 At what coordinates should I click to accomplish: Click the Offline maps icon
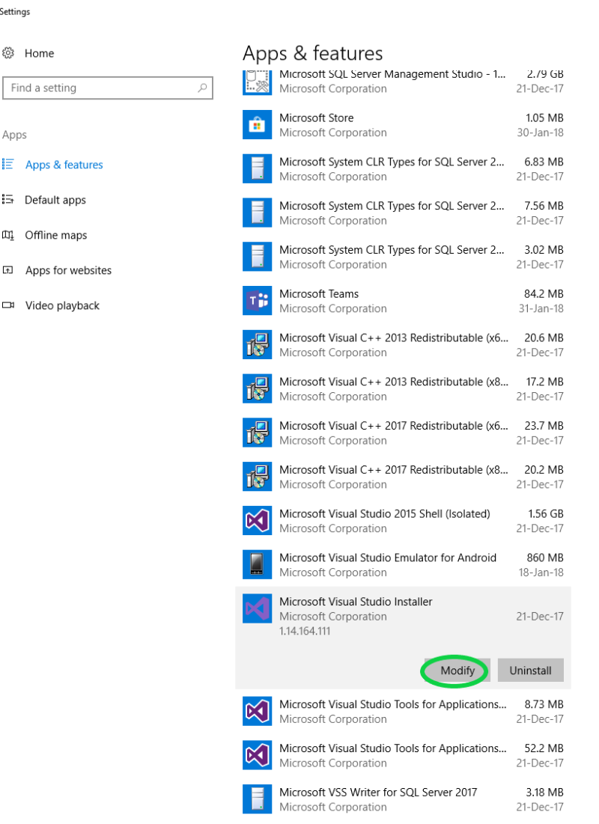[x=8, y=235]
